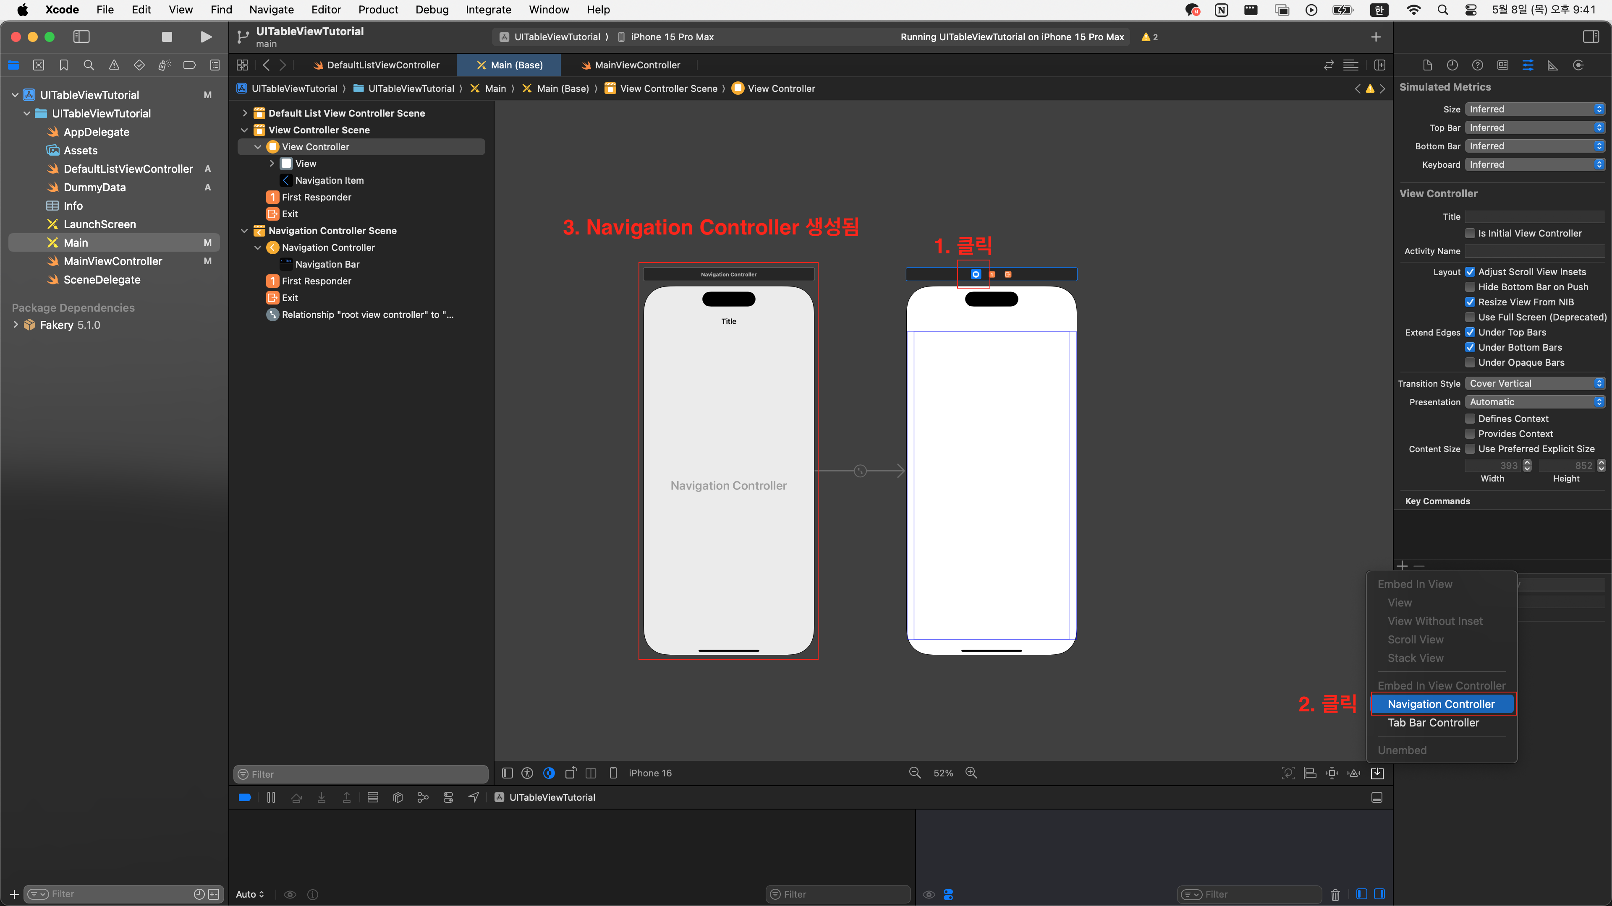1612x906 pixels.
Task: Select MainViewController file in navigator
Action: [113, 261]
